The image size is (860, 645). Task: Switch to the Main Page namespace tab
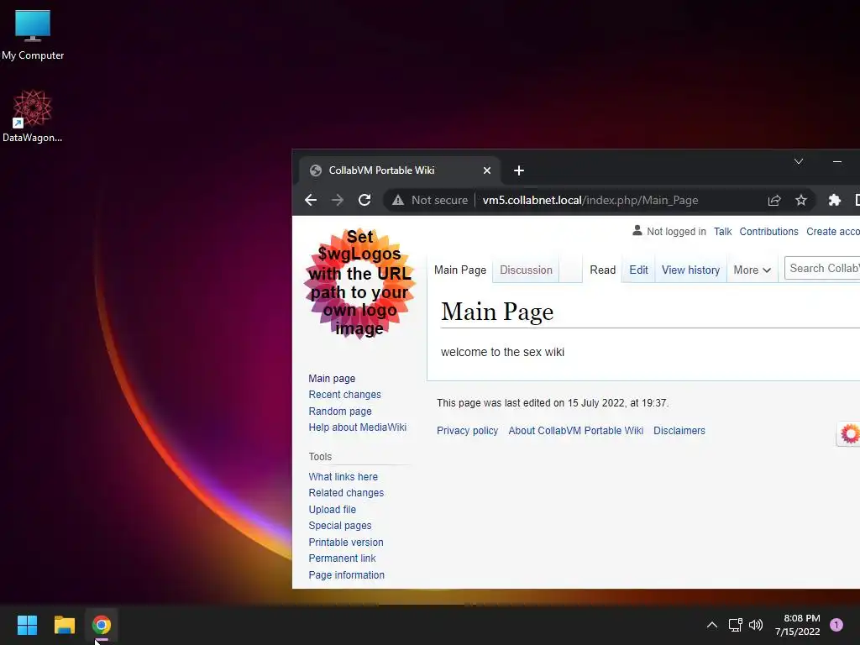coord(460,270)
